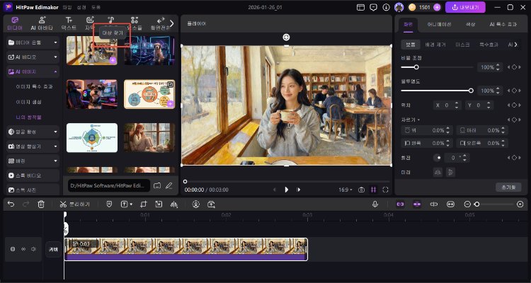Mute the timeline track audio
Viewport: 531px width, 283px height.
tap(33, 249)
